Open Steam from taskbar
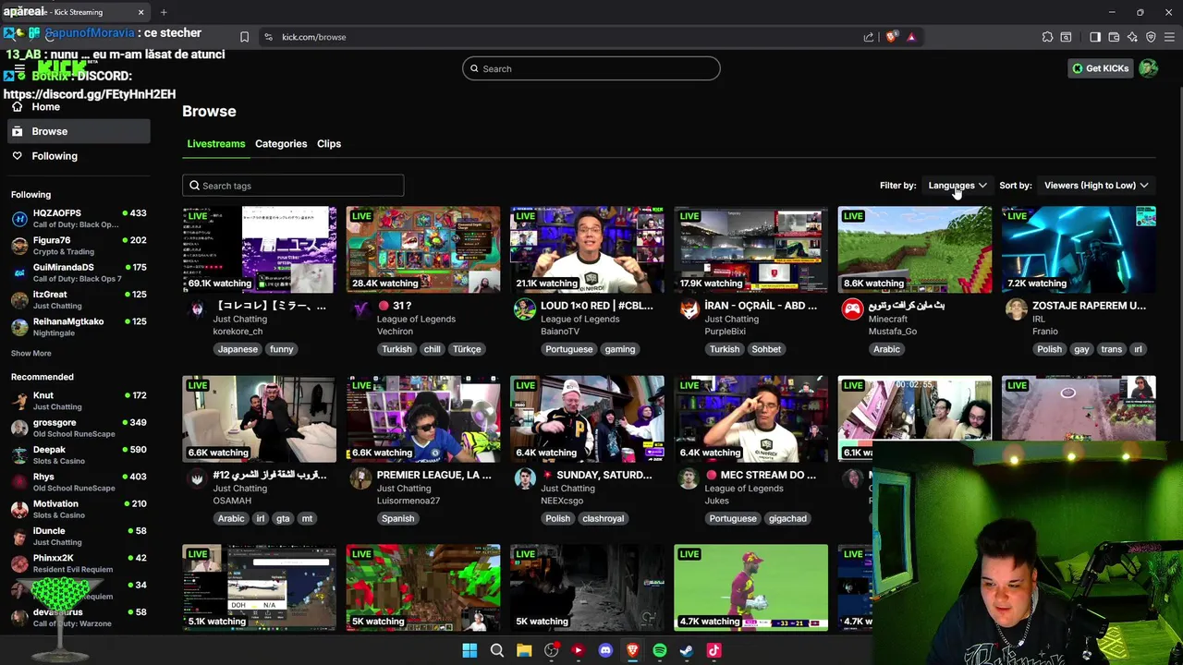 tap(687, 650)
